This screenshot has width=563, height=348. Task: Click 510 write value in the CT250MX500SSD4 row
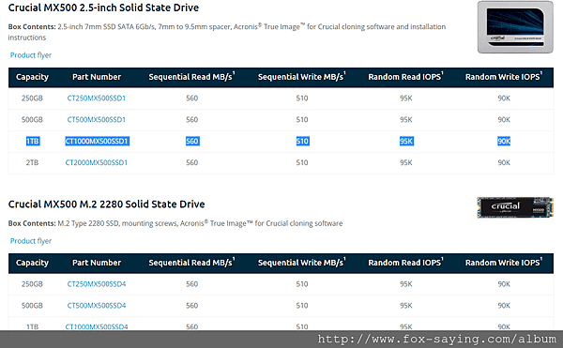pos(302,284)
